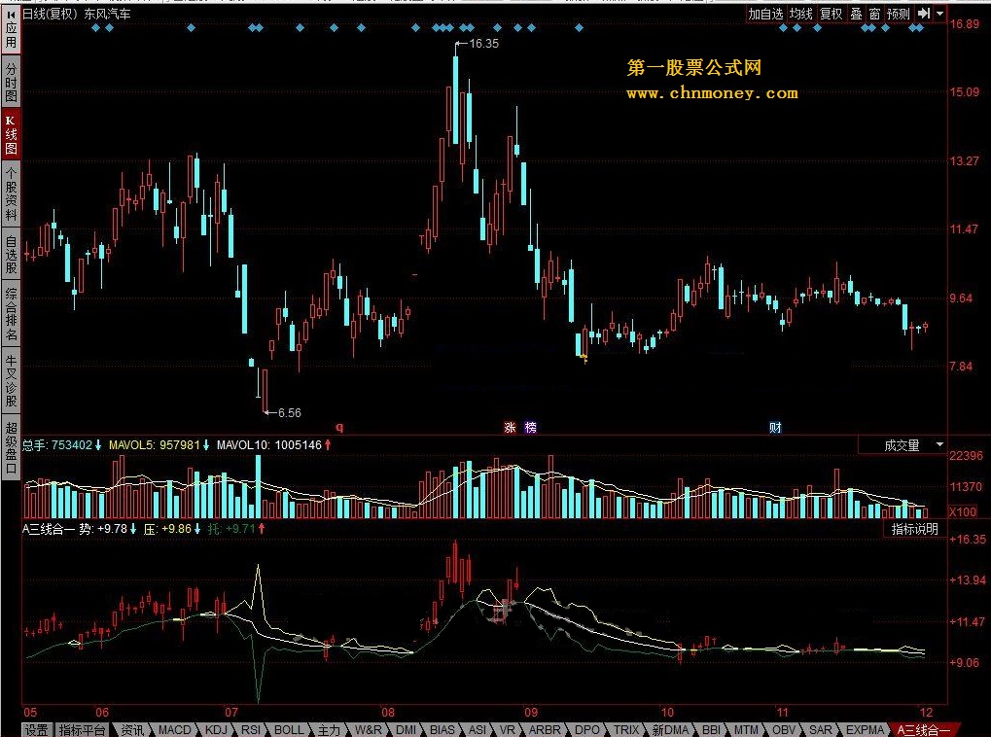Click the MAVOL10: 1005146 value

pos(269,445)
